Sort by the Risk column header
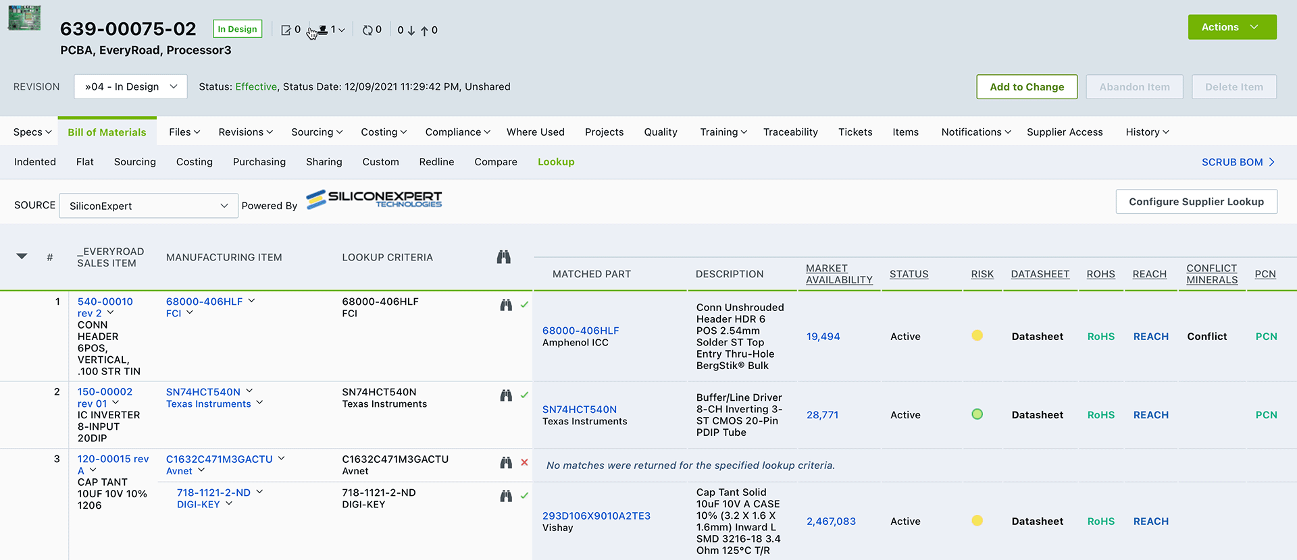Screen dimensions: 1297x560 [x=982, y=274]
